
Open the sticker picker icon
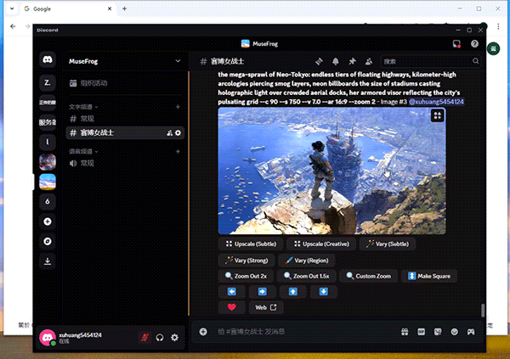(x=438, y=332)
